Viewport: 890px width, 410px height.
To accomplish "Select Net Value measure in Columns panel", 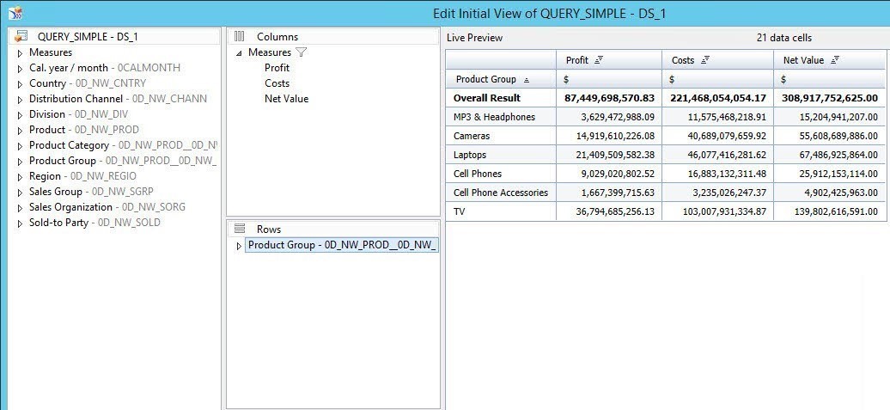I will tap(286, 99).
